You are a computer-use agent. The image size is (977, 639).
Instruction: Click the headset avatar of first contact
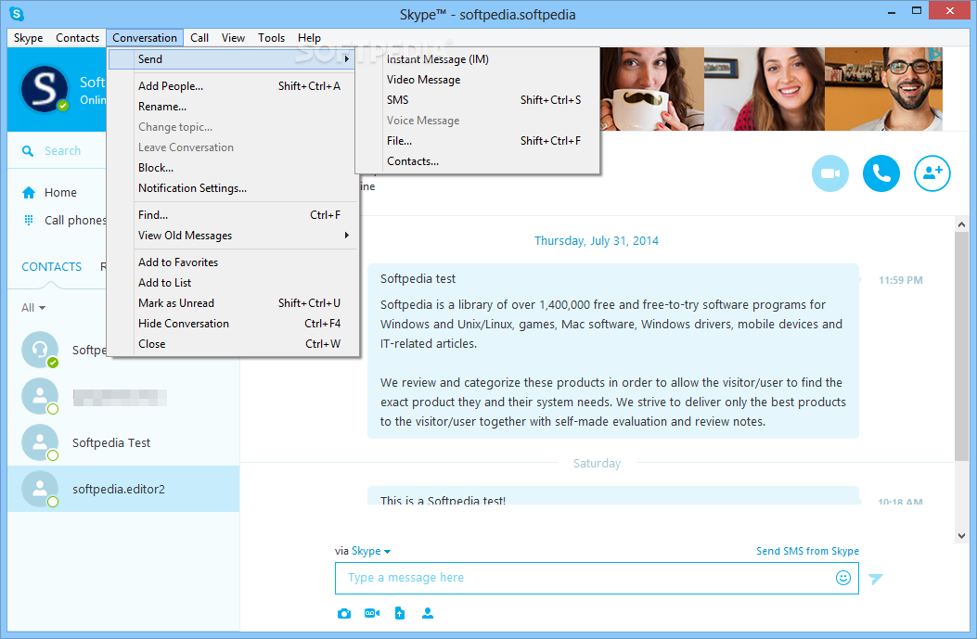pos(40,350)
